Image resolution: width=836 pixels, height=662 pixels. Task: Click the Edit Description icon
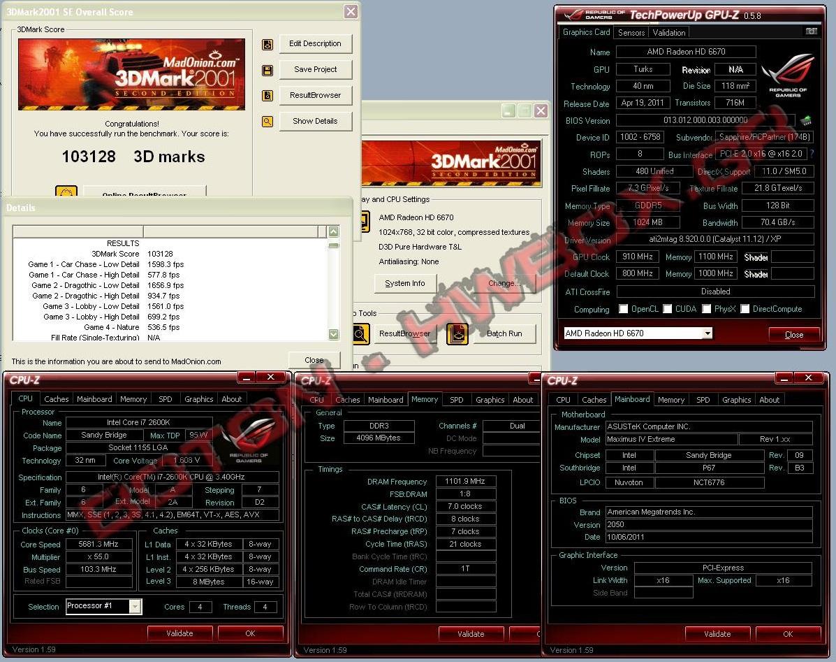click(267, 44)
